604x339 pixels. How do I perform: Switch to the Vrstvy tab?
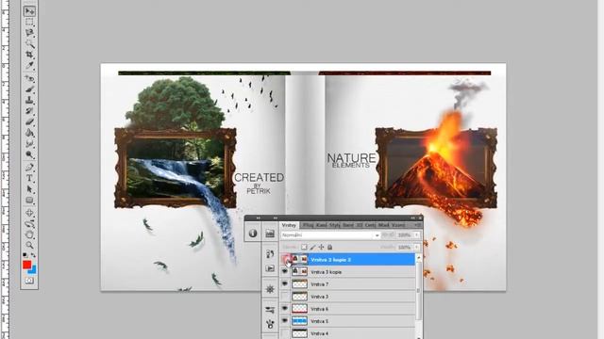[x=289, y=225]
